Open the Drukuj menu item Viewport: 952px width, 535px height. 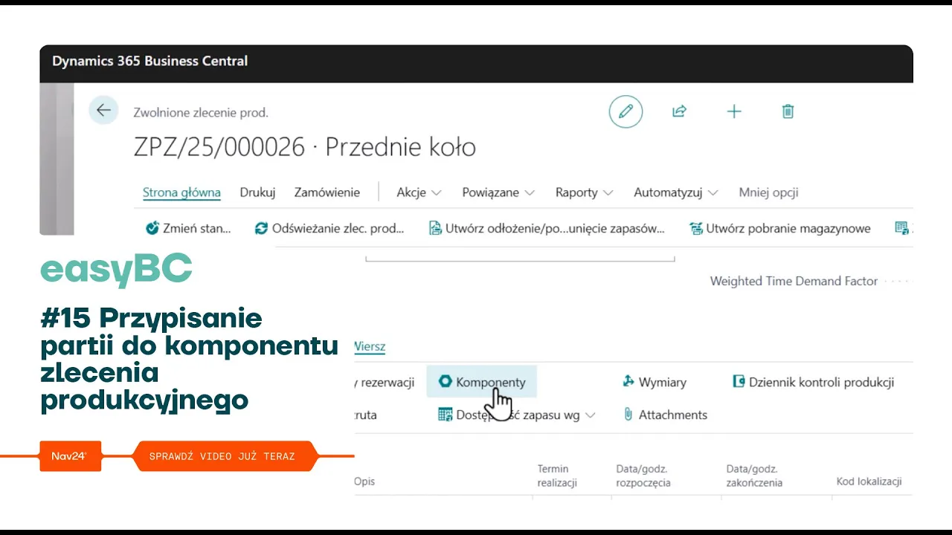(257, 192)
